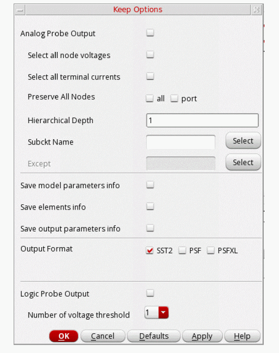Toggle Preserve All Nodes 'all' option
The image size is (279, 353).
click(x=150, y=98)
